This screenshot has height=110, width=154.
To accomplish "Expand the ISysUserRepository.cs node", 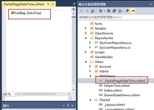I will [x=90, y=43].
